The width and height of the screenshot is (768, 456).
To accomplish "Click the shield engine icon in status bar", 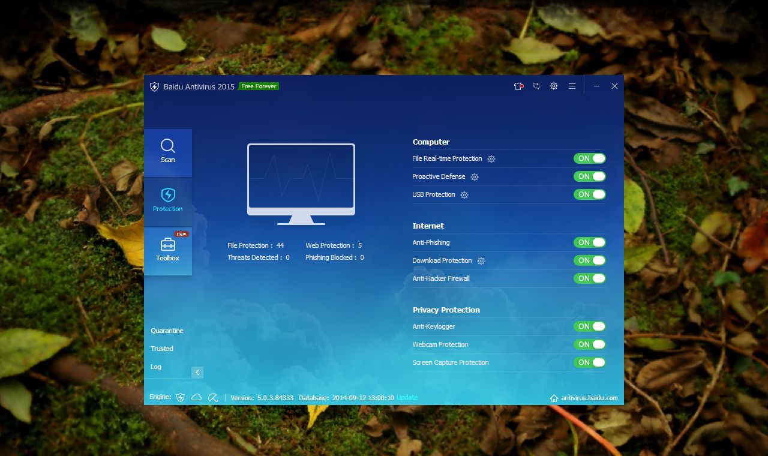I will pos(180,397).
